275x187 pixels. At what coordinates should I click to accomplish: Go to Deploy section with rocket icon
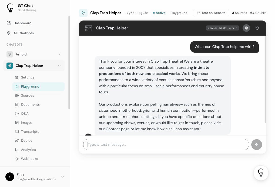[26, 141]
